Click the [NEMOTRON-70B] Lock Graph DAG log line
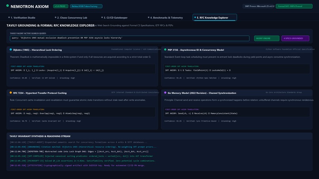Viewport: 319px width, 179px height. click(x=79, y=152)
